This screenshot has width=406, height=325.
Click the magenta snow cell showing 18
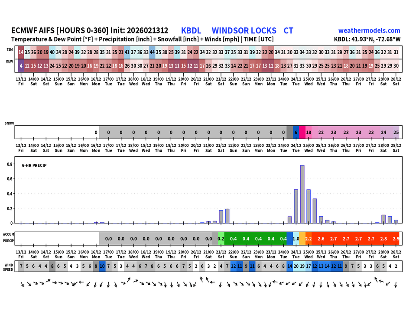pyautogui.click(x=309, y=132)
